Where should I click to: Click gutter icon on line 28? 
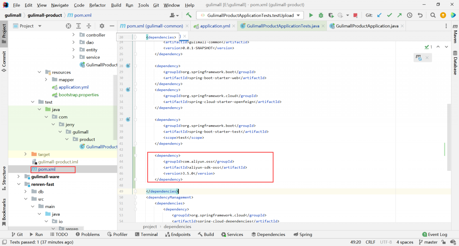click(x=128, y=66)
